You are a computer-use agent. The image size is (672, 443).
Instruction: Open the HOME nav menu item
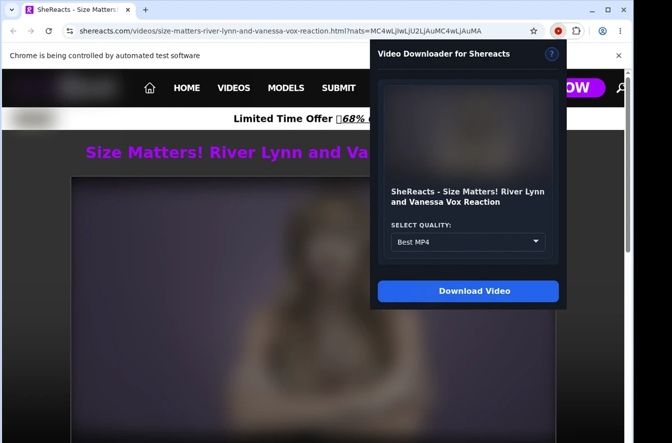click(186, 88)
